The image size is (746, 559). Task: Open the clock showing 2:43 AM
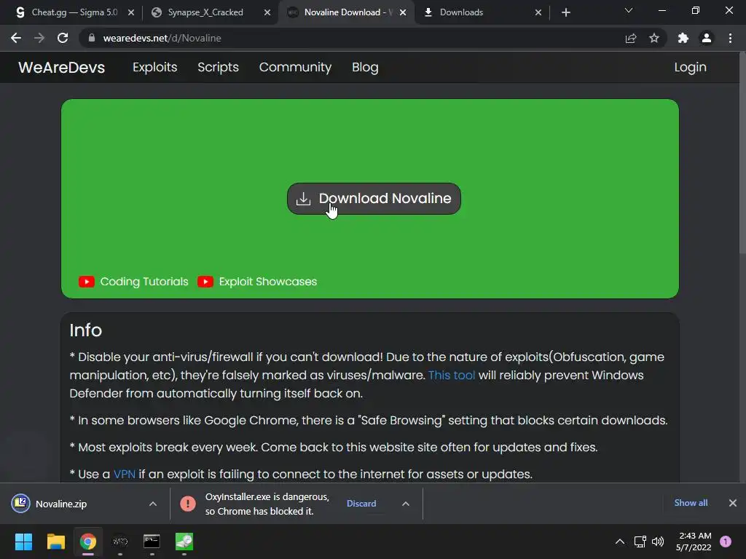click(x=694, y=542)
